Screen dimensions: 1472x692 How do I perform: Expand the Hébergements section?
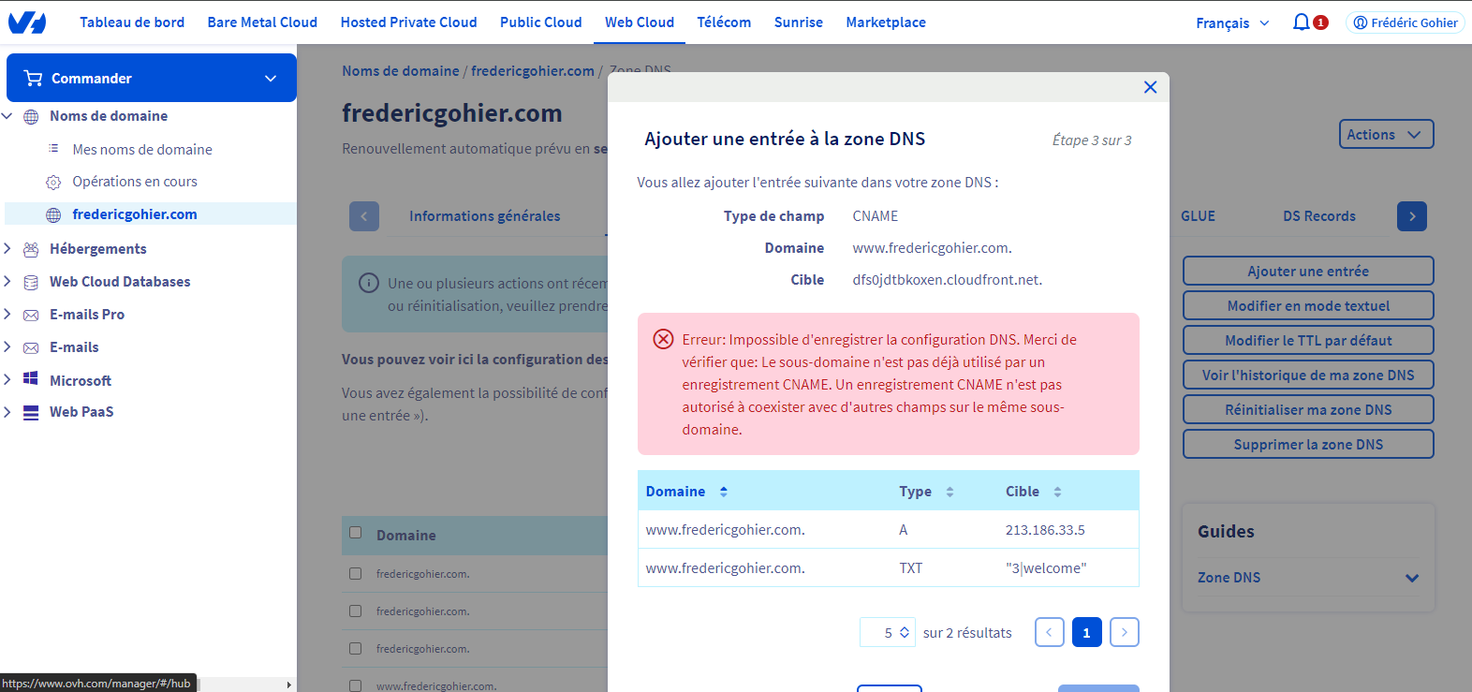(x=7, y=248)
